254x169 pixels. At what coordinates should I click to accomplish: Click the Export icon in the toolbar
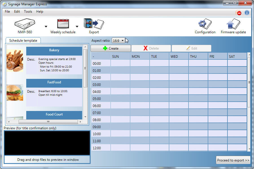tap(93, 24)
